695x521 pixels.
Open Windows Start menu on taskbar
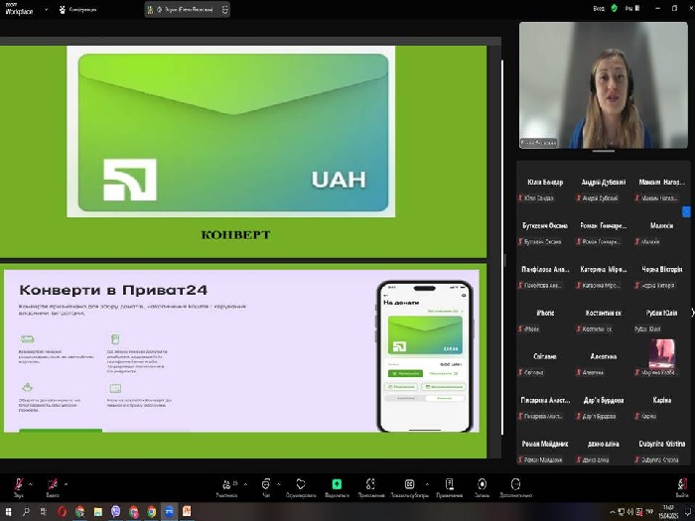point(8,511)
